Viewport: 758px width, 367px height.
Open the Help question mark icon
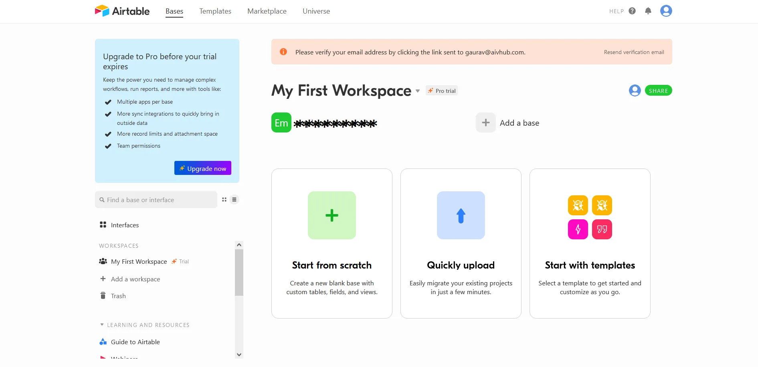pyautogui.click(x=632, y=11)
